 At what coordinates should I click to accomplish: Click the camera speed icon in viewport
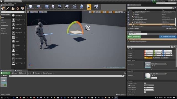(x=121, y=12)
